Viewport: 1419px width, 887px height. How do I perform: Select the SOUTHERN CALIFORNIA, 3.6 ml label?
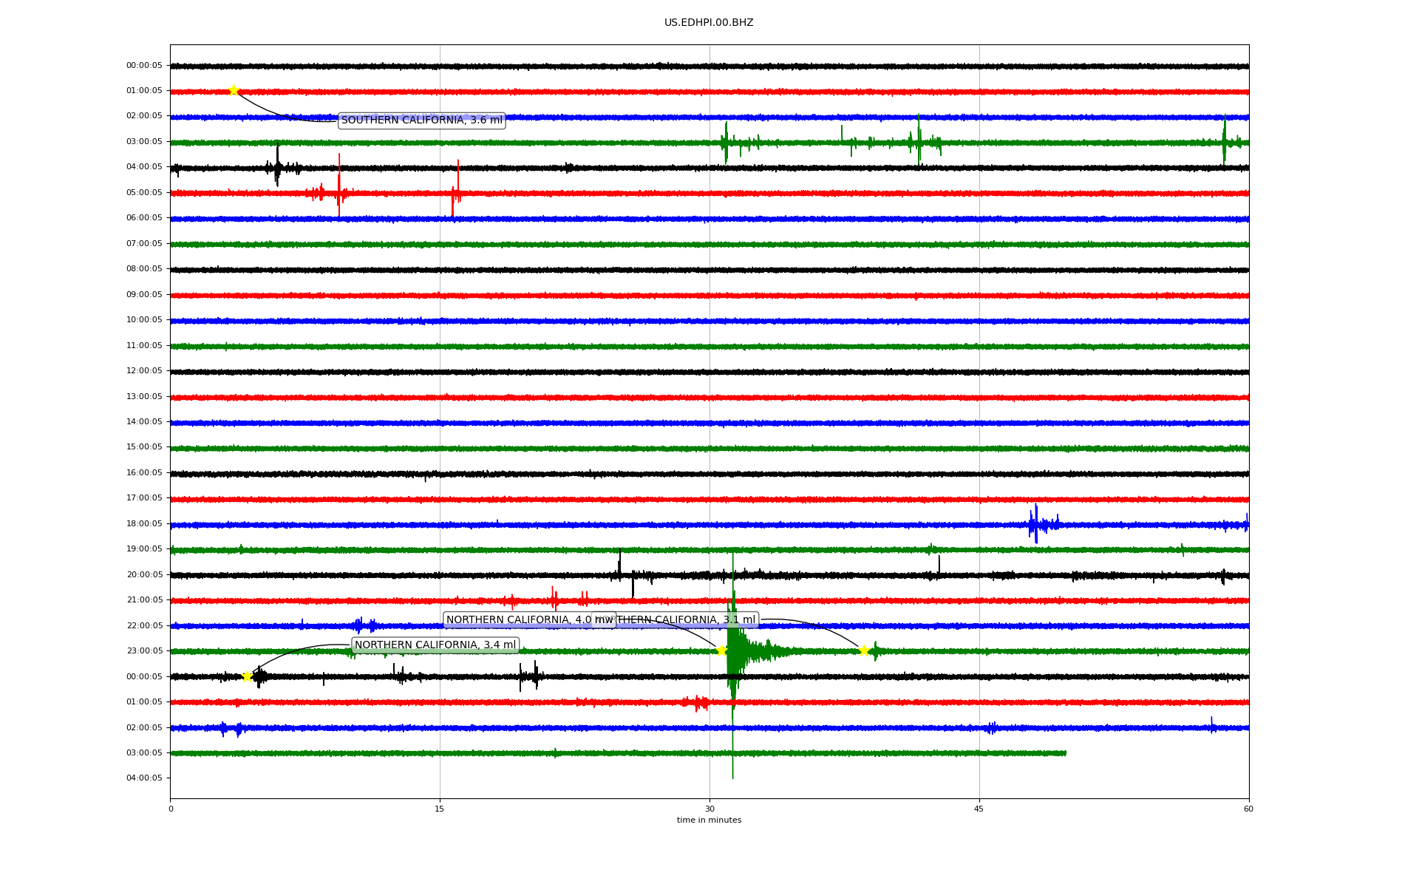pos(421,120)
